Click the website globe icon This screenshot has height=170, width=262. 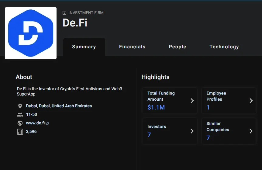point(20,123)
